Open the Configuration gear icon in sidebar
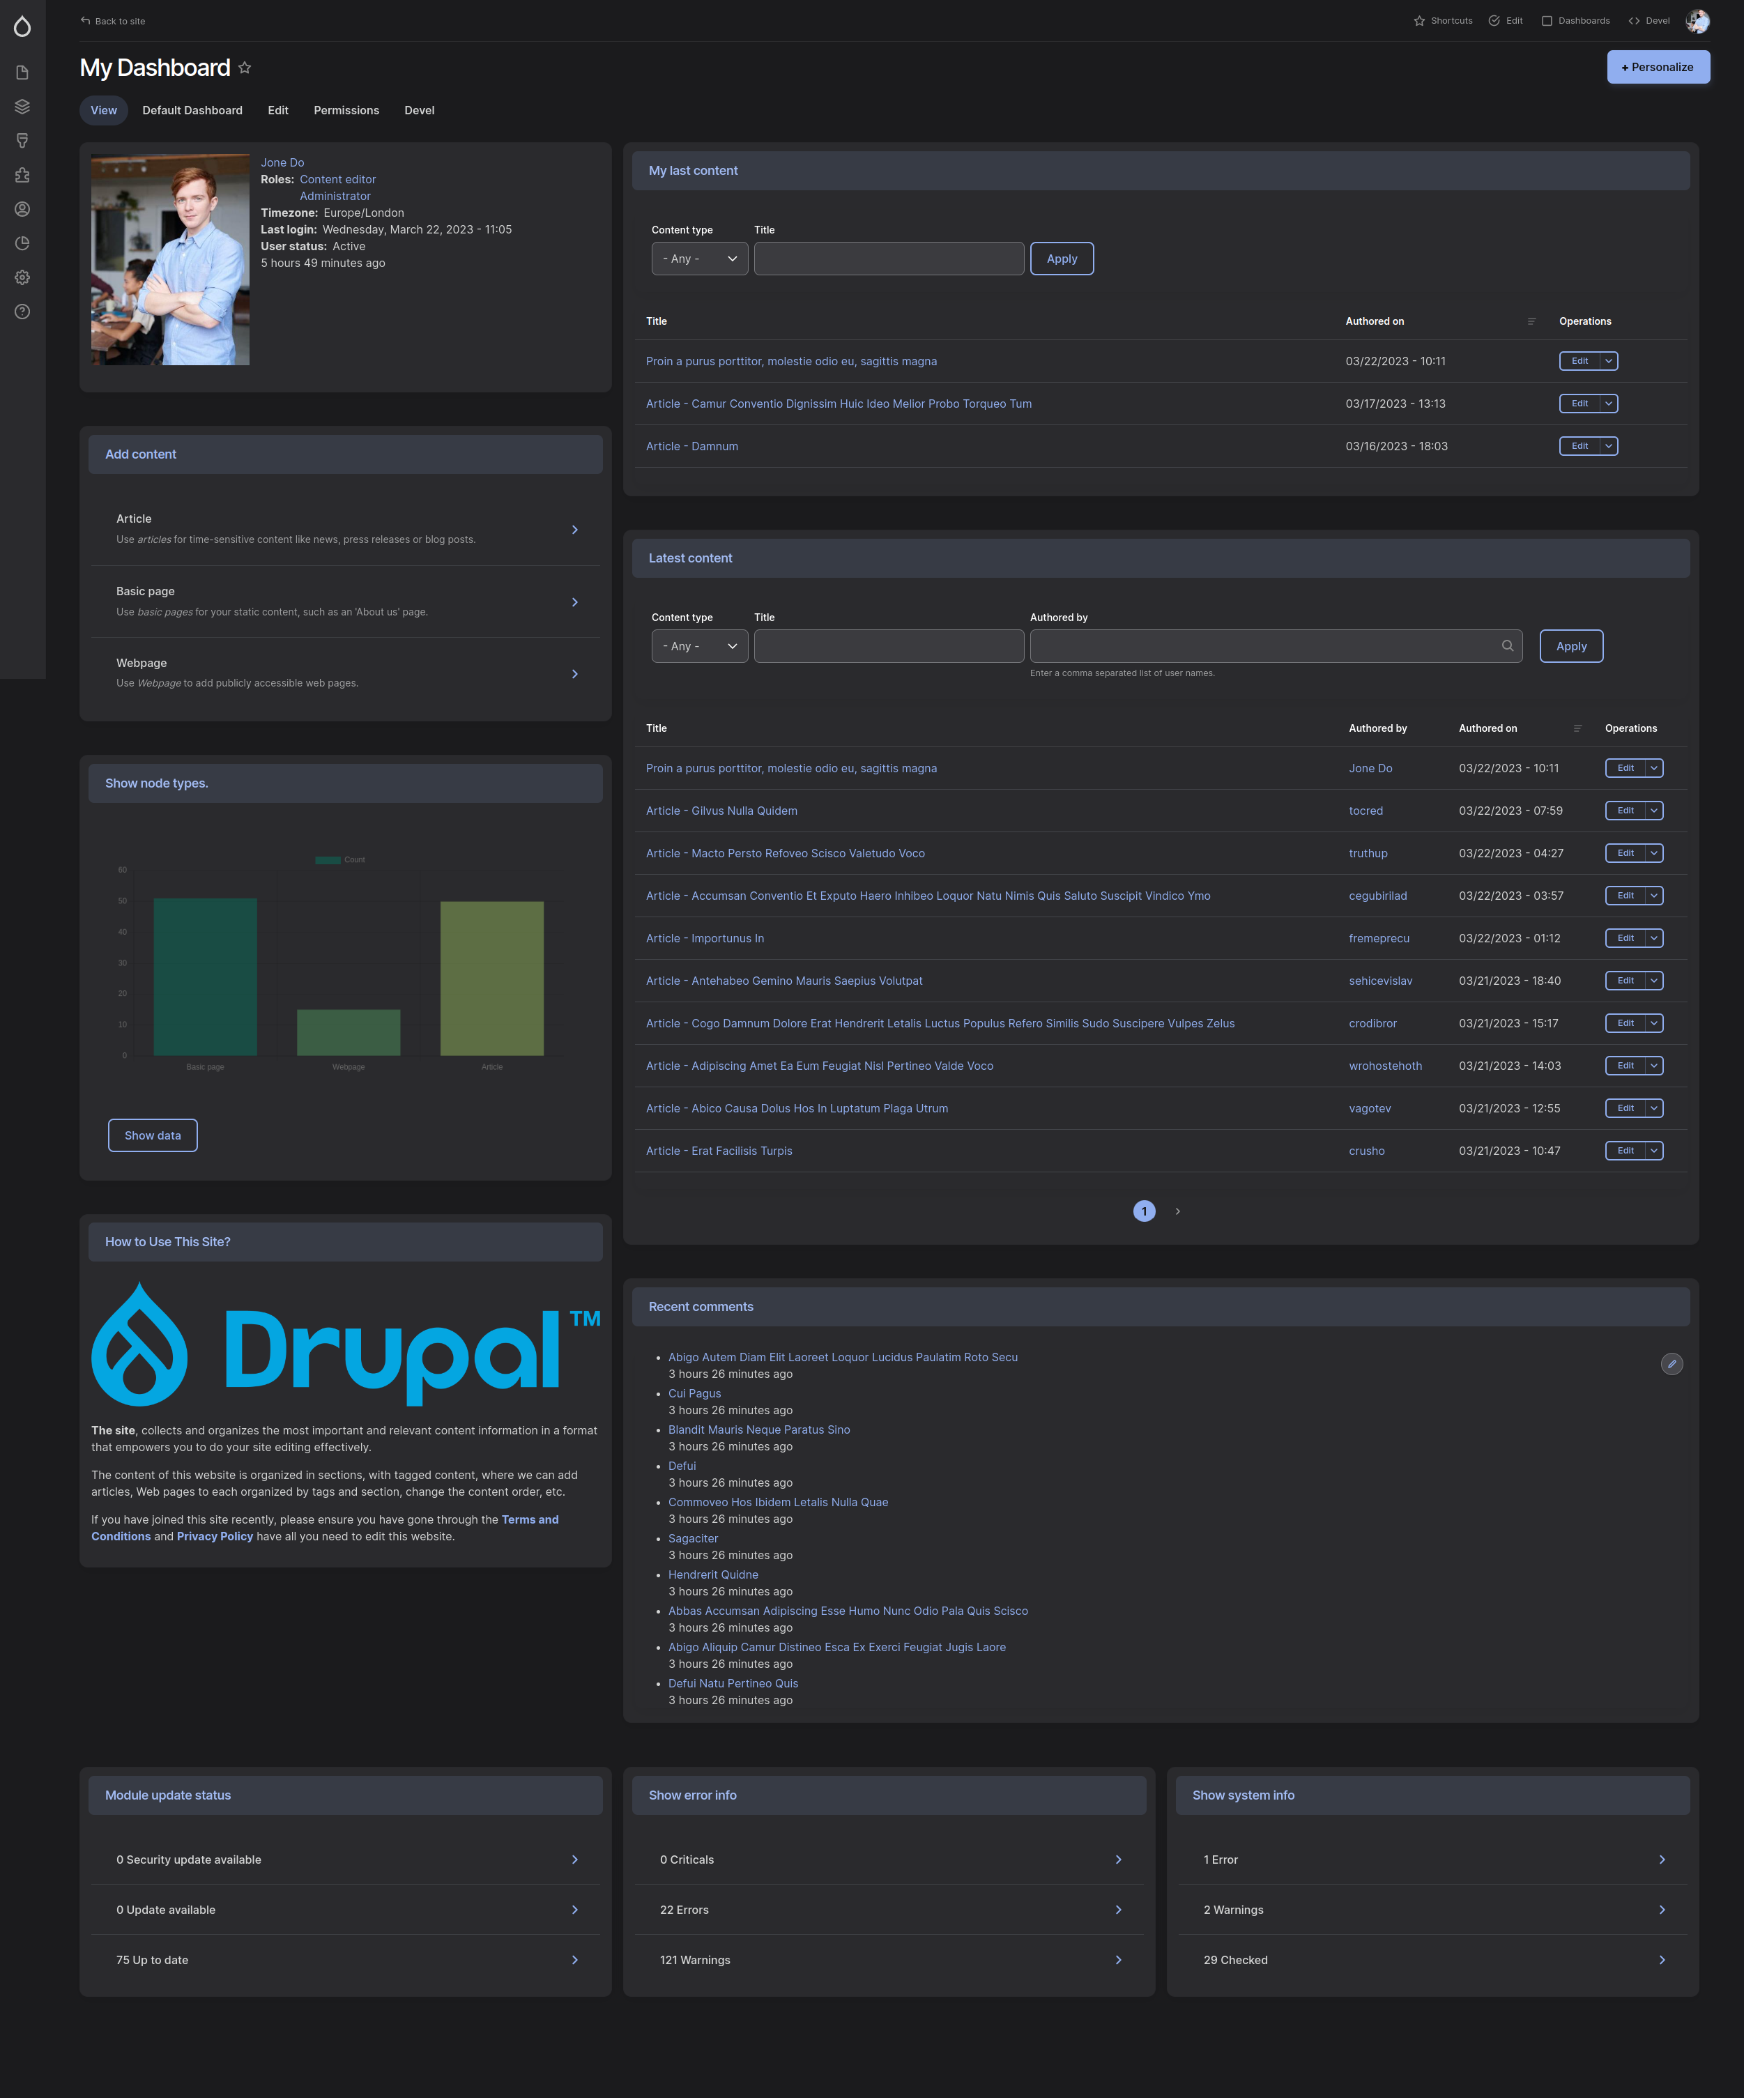This screenshot has width=1744, height=2100. [22, 277]
